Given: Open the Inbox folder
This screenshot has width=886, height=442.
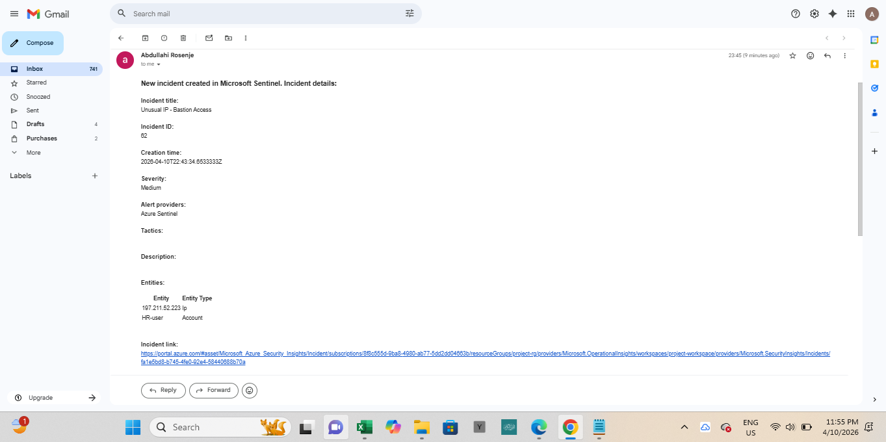Looking at the screenshot, I should coord(51,69).
